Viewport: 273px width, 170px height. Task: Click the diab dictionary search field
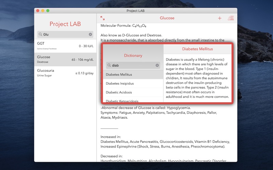point(133,65)
